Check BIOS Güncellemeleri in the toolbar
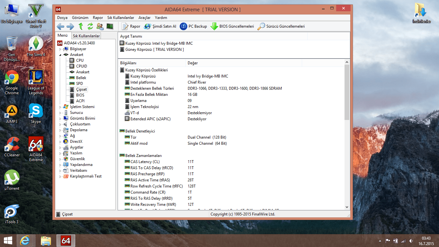This screenshot has width=439, height=247. tap(232, 26)
